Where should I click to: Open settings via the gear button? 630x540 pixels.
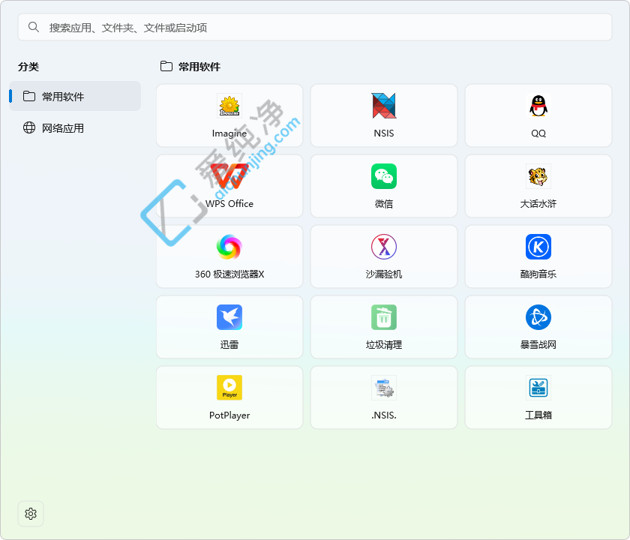pyautogui.click(x=31, y=514)
